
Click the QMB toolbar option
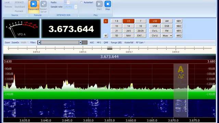(x=106, y=42)
